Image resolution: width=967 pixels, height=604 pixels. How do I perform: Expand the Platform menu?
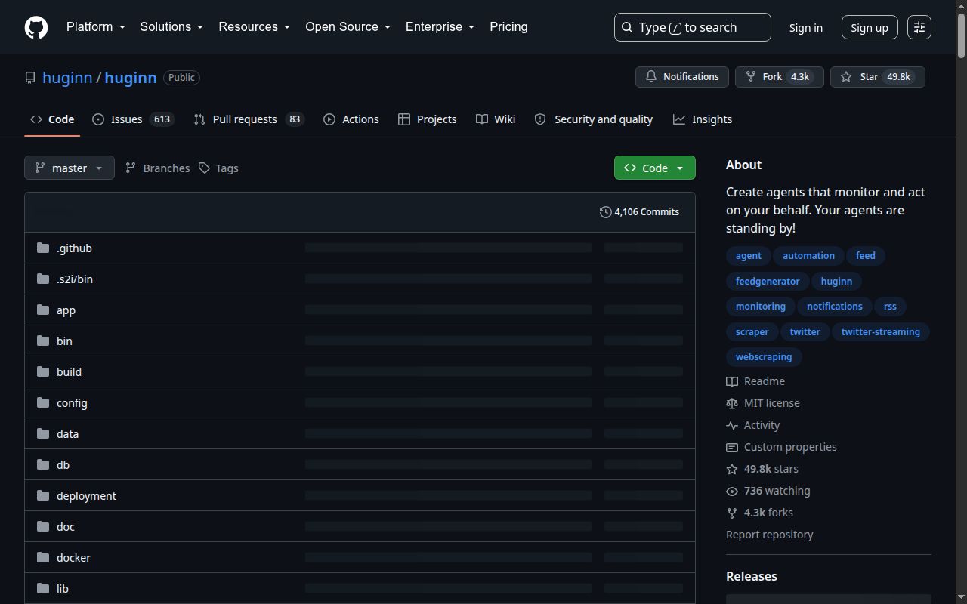(96, 26)
